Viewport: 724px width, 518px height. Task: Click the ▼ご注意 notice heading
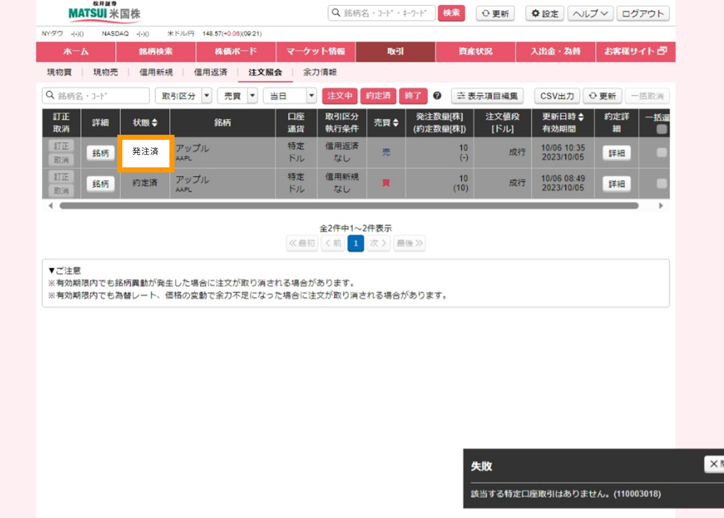(64, 270)
